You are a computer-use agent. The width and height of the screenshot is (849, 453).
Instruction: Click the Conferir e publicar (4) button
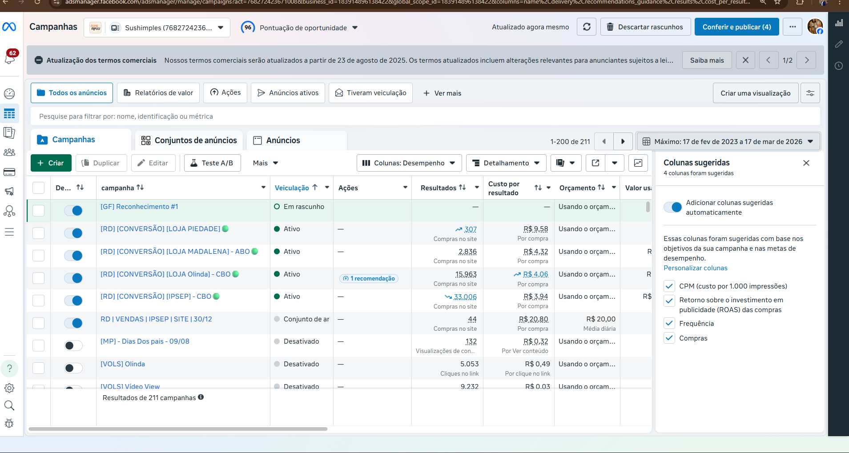point(736,27)
